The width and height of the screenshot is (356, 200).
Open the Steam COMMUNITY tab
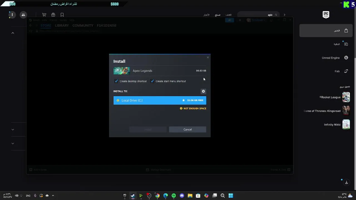click(83, 26)
